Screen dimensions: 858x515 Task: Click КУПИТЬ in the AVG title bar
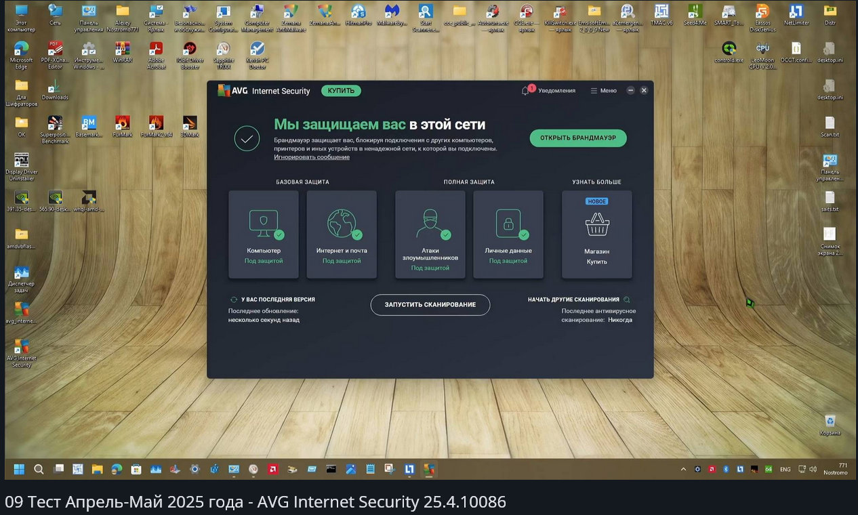pos(341,91)
